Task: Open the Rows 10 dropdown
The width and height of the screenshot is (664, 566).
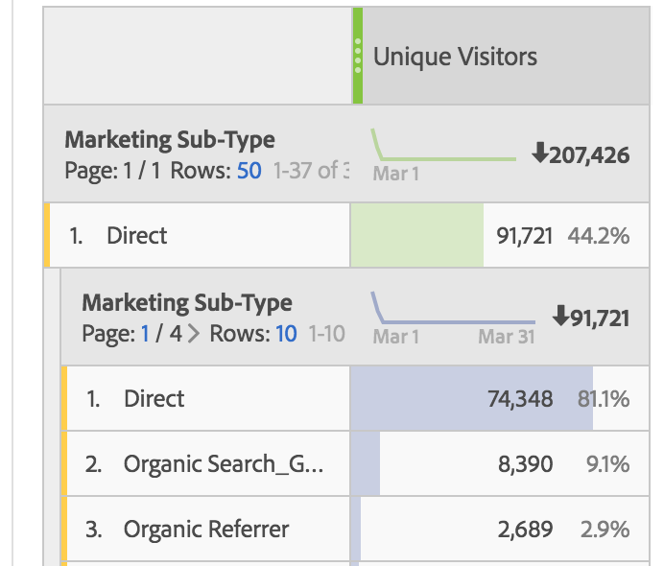Action: [286, 334]
